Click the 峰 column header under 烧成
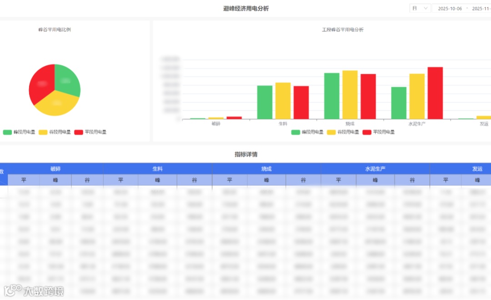The height and width of the screenshot is (300, 491). 266,180
